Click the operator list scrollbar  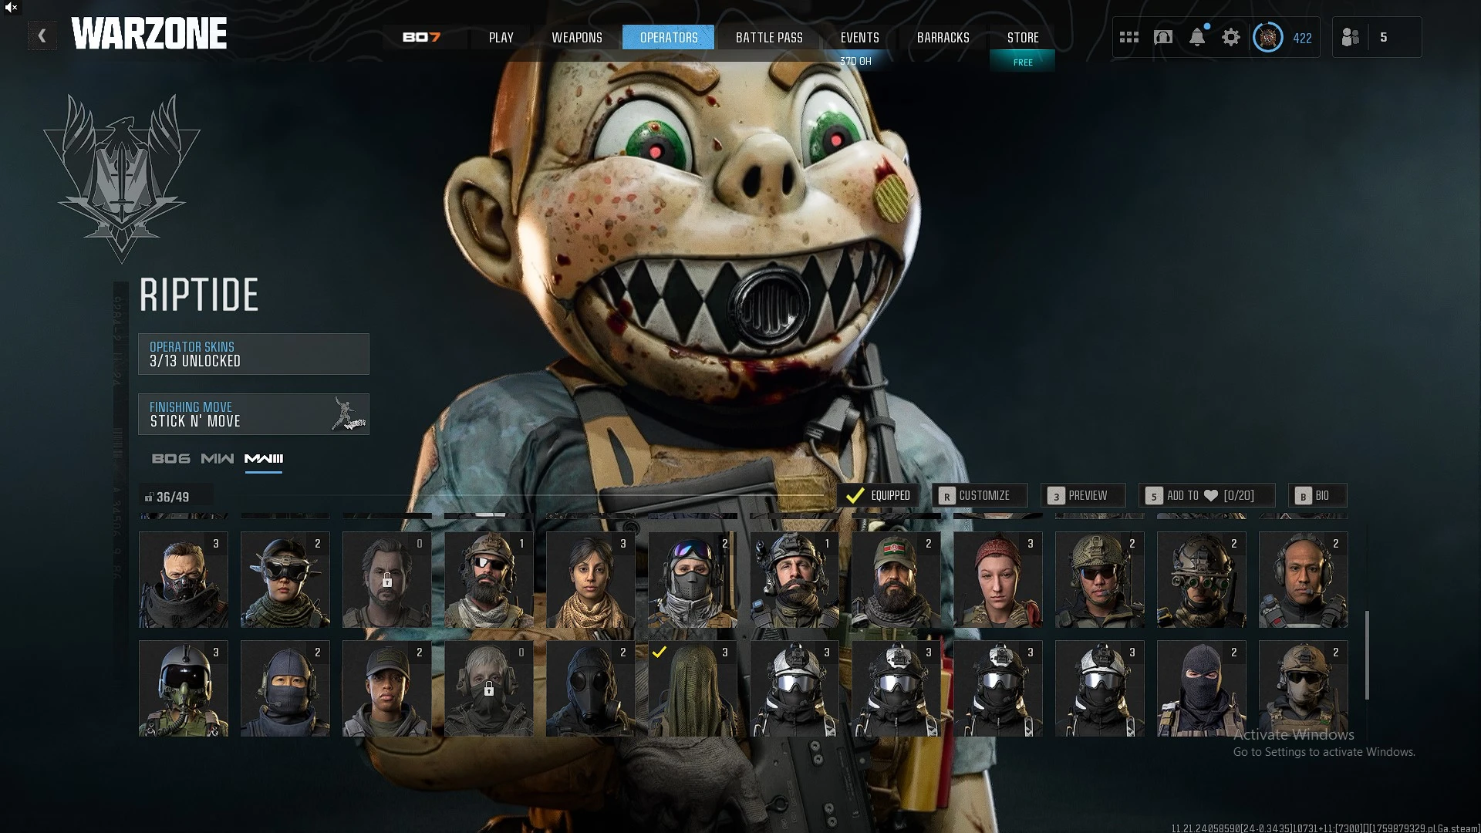(1367, 656)
